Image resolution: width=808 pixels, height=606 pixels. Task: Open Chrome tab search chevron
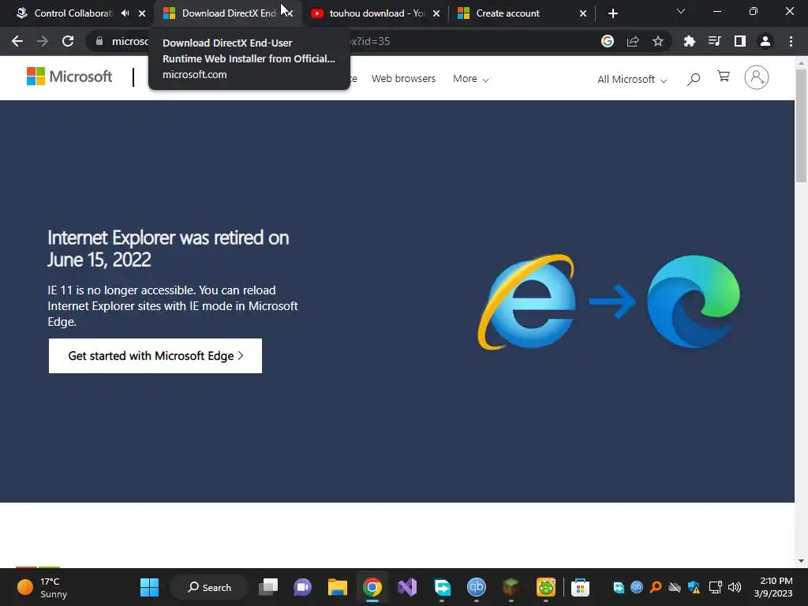tap(681, 11)
